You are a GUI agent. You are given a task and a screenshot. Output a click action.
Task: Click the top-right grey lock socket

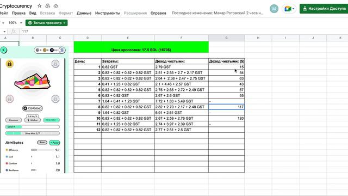[55, 64]
